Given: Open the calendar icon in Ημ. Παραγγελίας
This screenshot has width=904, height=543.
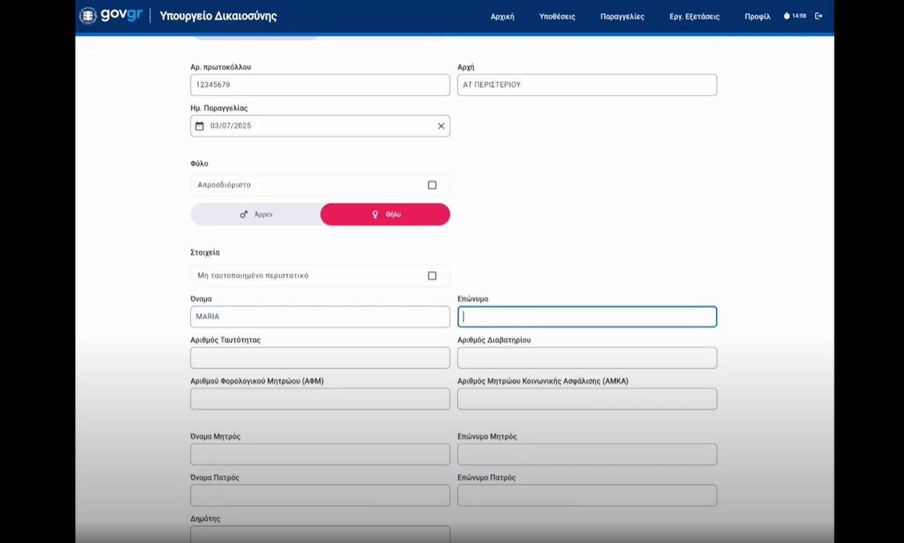Looking at the screenshot, I should coord(200,126).
